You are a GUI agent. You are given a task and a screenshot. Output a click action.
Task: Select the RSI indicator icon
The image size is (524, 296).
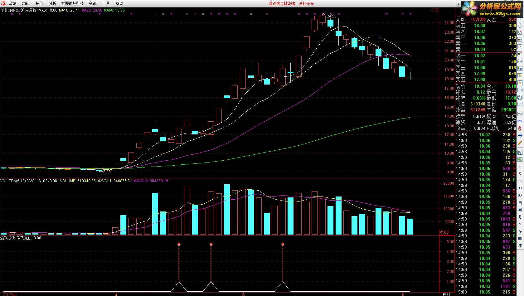520,121
